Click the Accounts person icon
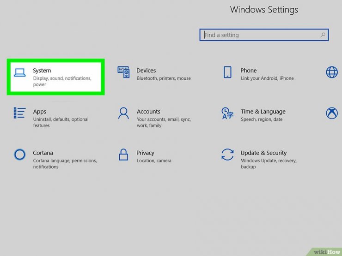This screenshot has height=256, width=342. pyautogui.click(x=123, y=113)
